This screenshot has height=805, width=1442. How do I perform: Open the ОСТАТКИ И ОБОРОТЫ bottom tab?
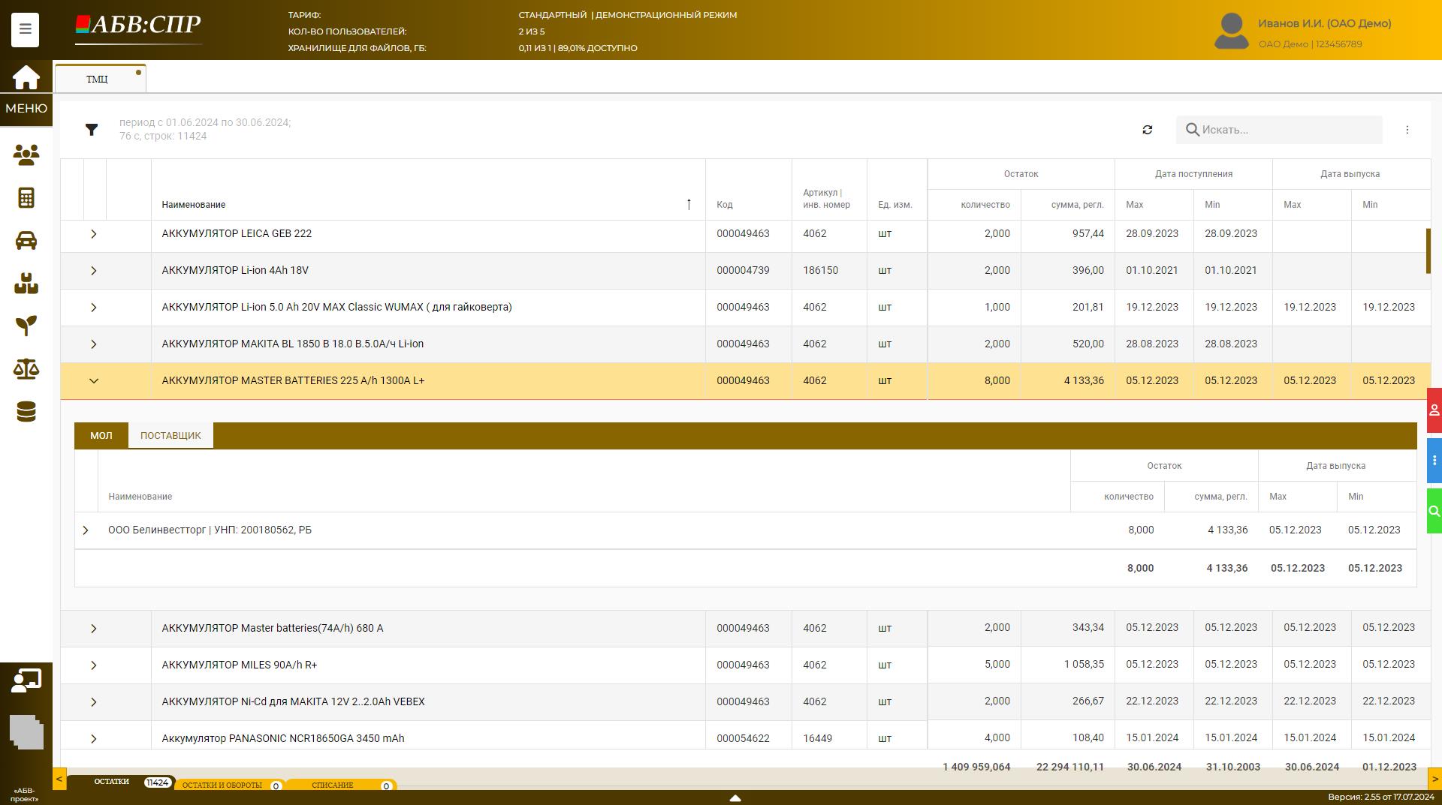pyautogui.click(x=230, y=785)
